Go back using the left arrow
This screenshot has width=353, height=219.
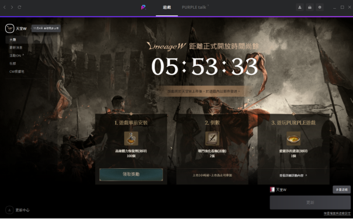[5, 7]
